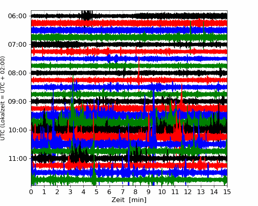
Task: Click the x-axis tick label 12
Action: coord(188,192)
